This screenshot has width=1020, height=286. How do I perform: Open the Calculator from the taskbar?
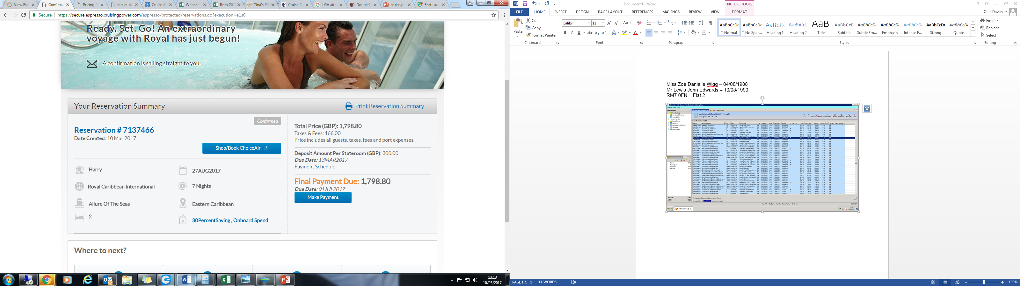click(206, 280)
